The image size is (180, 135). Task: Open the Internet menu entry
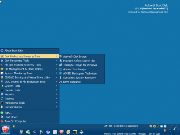[30, 99]
